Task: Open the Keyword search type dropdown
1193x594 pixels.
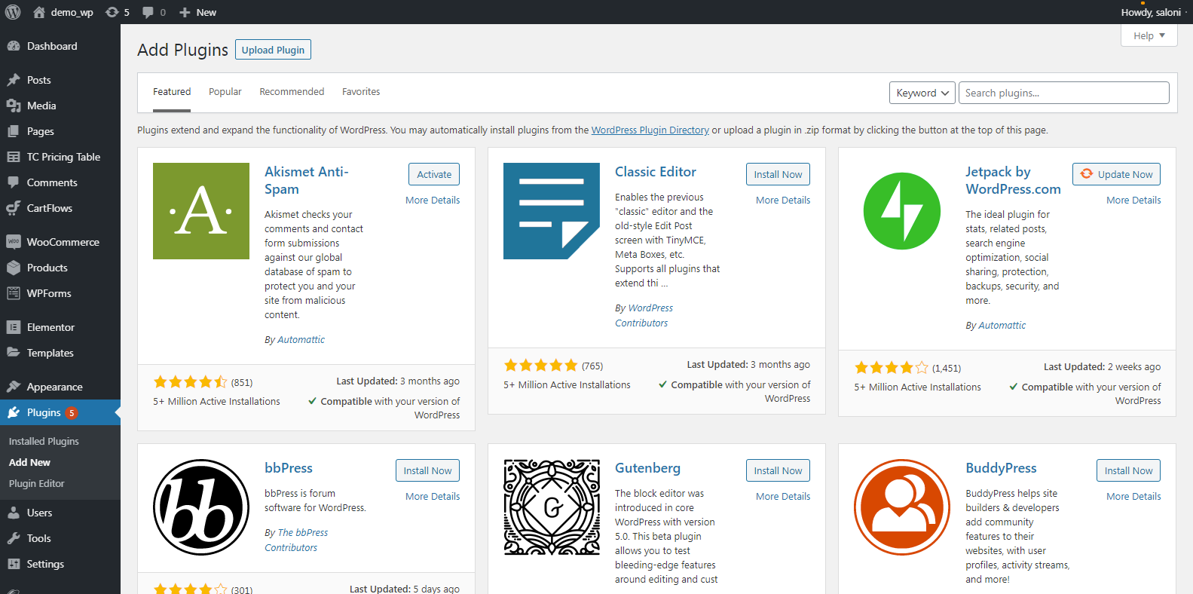Action: tap(922, 93)
